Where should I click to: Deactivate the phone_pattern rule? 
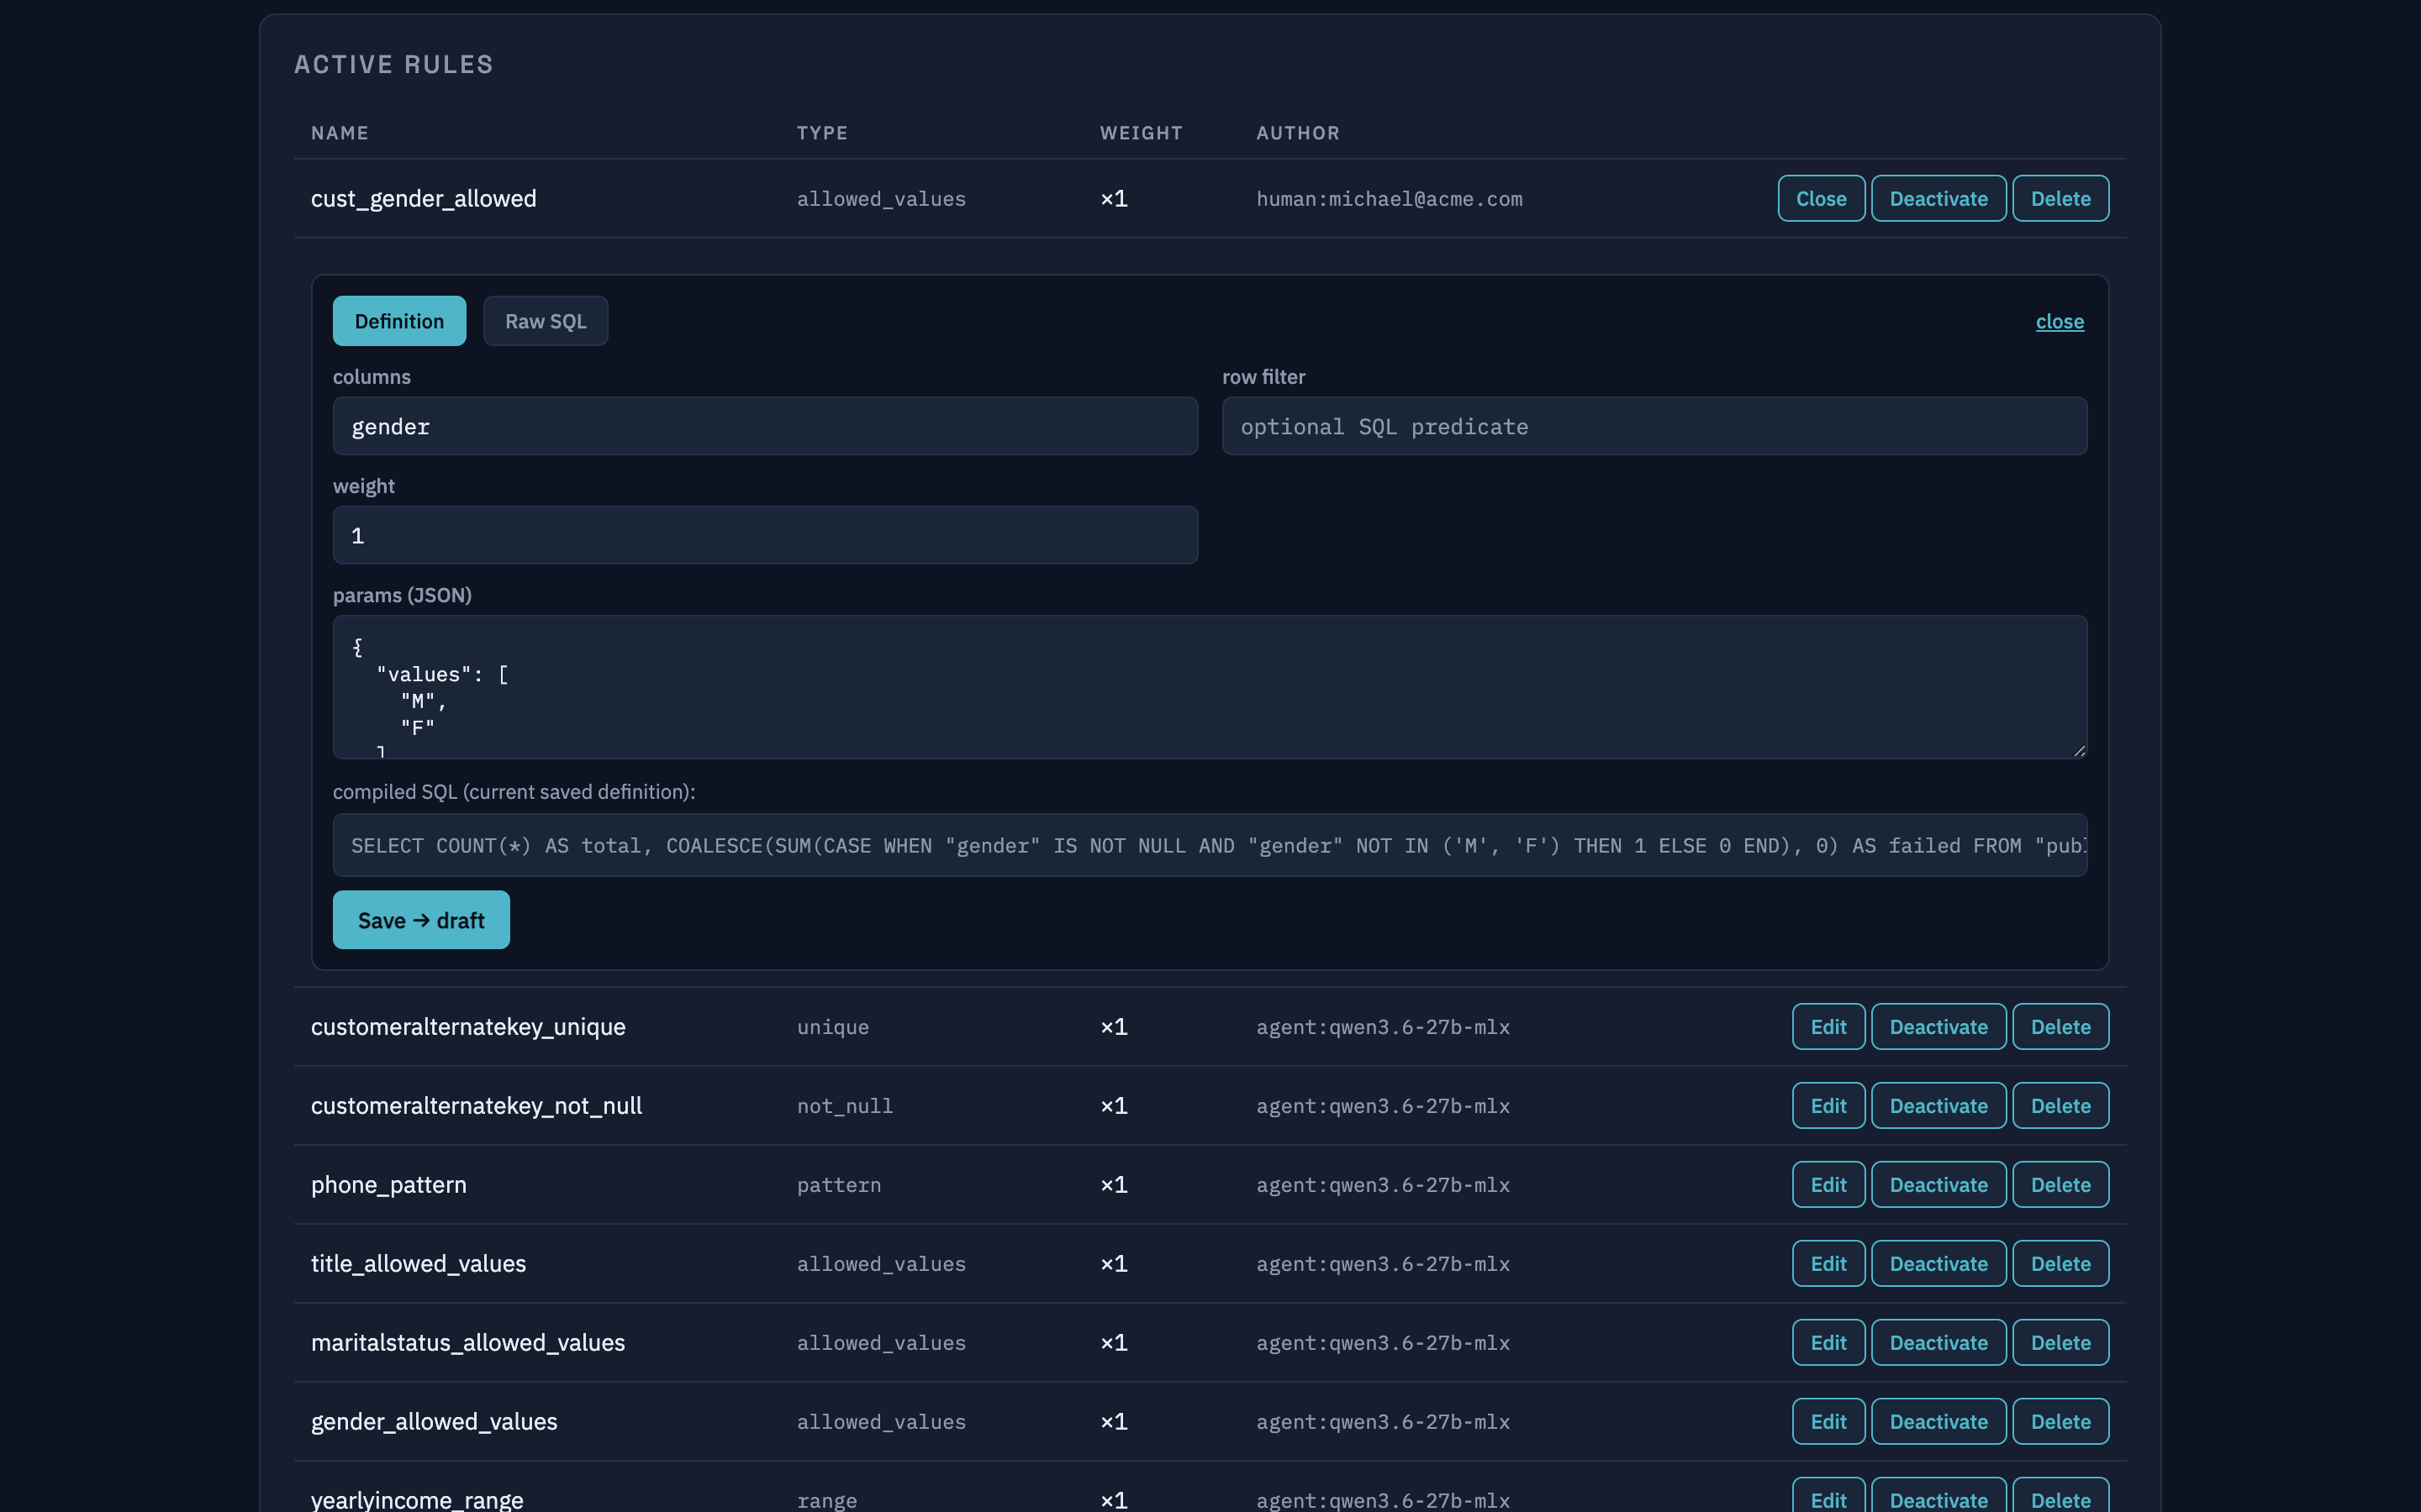tap(1938, 1184)
